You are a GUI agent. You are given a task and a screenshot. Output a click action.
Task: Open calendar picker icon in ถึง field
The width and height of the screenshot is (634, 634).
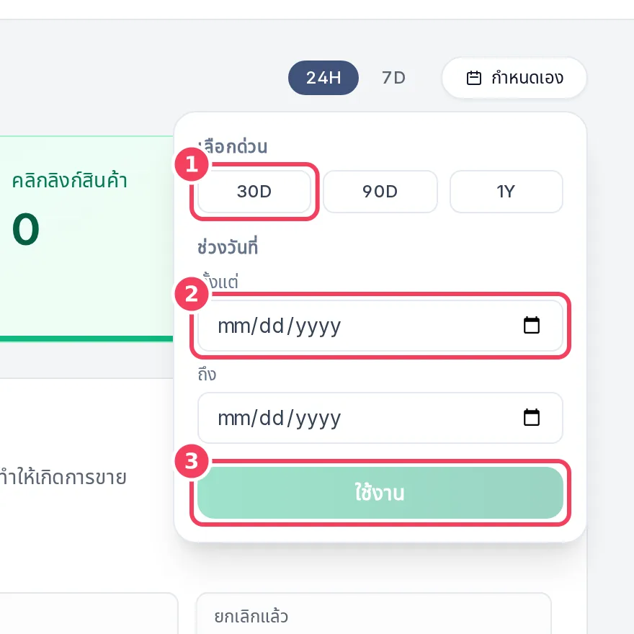pos(531,417)
